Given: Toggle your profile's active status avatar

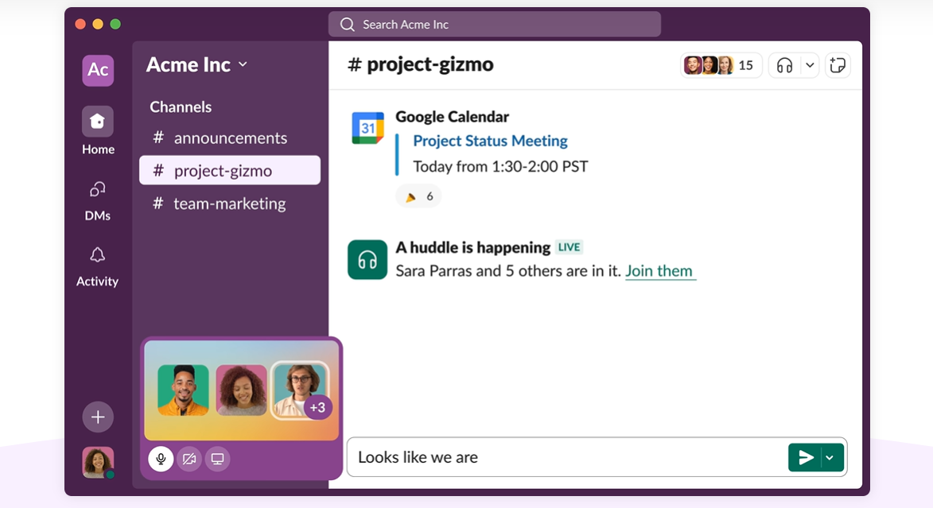Looking at the screenshot, I should 97,462.
